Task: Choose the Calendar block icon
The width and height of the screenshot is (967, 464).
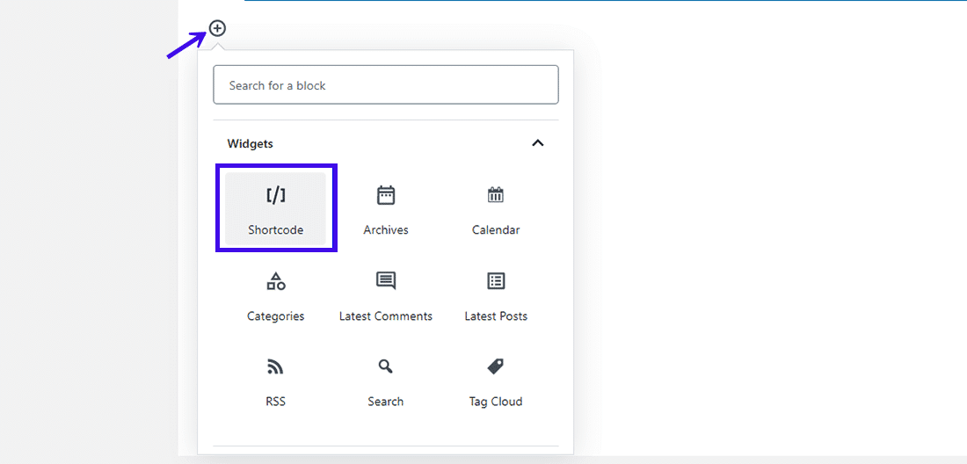Action: click(496, 195)
